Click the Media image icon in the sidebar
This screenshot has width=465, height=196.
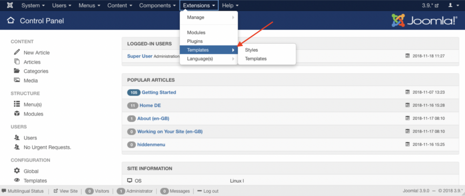(17, 80)
